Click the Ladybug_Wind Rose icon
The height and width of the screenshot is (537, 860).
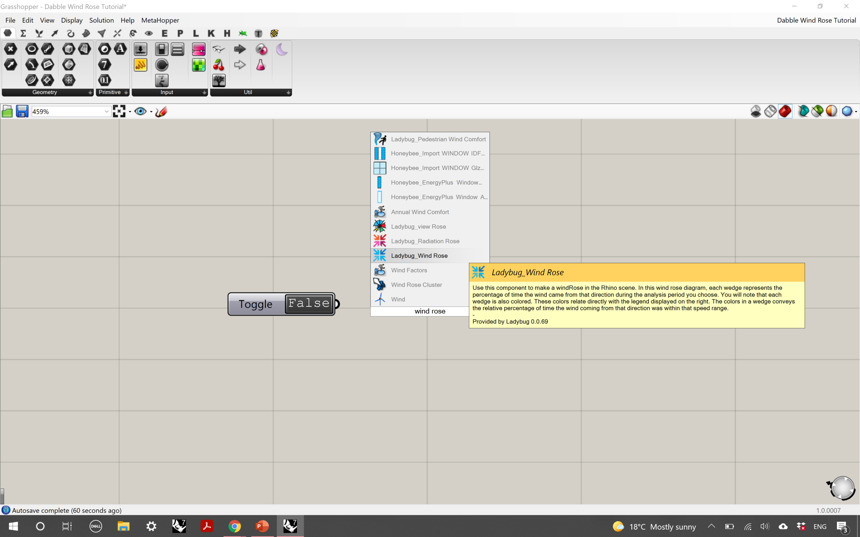click(x=379, y=255)
